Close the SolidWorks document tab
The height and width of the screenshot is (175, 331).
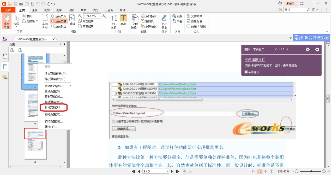pyautogui.click(x=53, y=39)
